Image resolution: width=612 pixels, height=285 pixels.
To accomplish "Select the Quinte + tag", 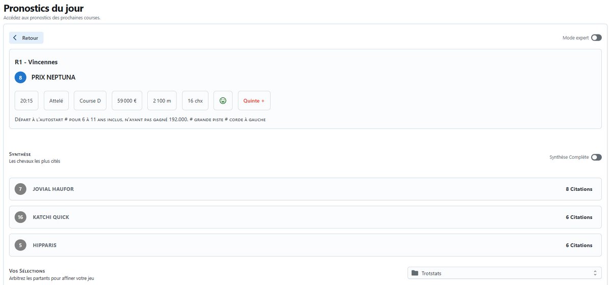I will [254, 101].
